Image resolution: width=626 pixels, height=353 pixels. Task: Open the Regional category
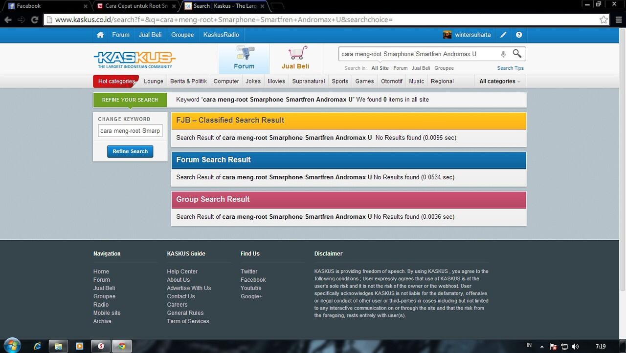[x=442, y=81]
